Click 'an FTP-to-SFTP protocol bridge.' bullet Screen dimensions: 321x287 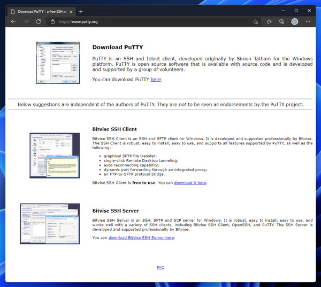coord(134,174)
